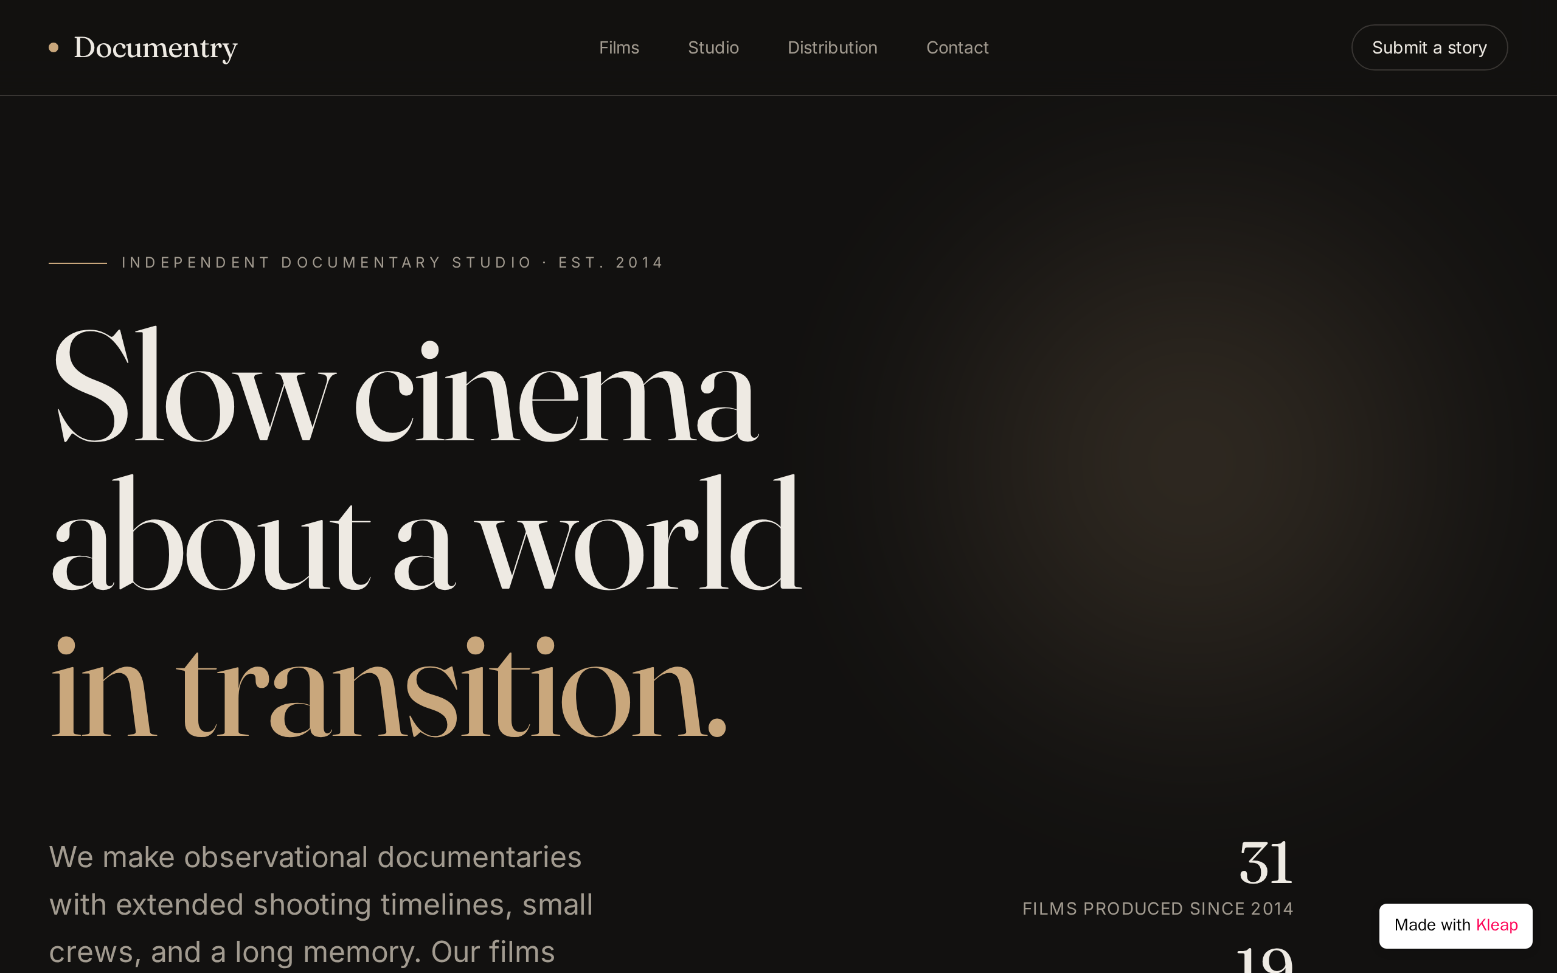
Task: Click the Made with Kleap badge
Action: tap(1455, 926)
